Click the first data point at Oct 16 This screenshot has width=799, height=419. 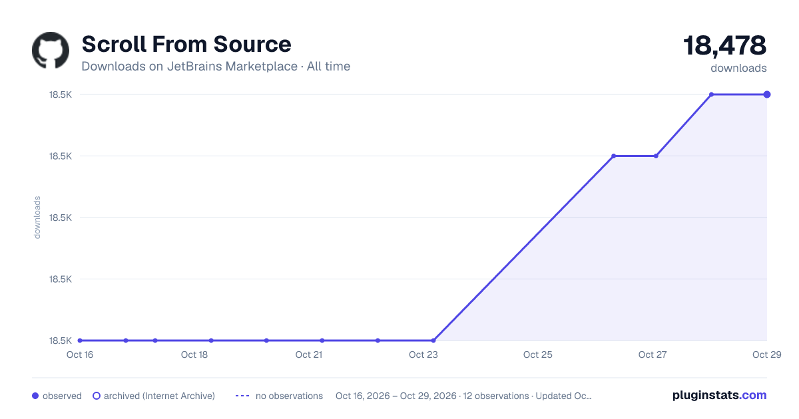click(x=80, y=341)
